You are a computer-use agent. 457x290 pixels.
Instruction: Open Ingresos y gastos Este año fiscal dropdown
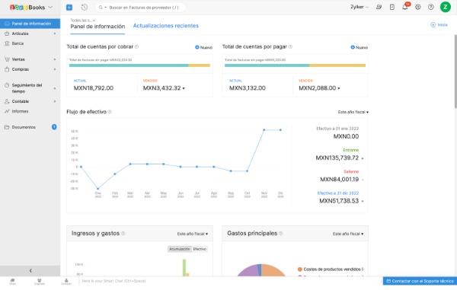pos(193,234)
